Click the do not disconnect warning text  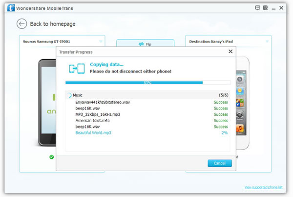point(130,71)
